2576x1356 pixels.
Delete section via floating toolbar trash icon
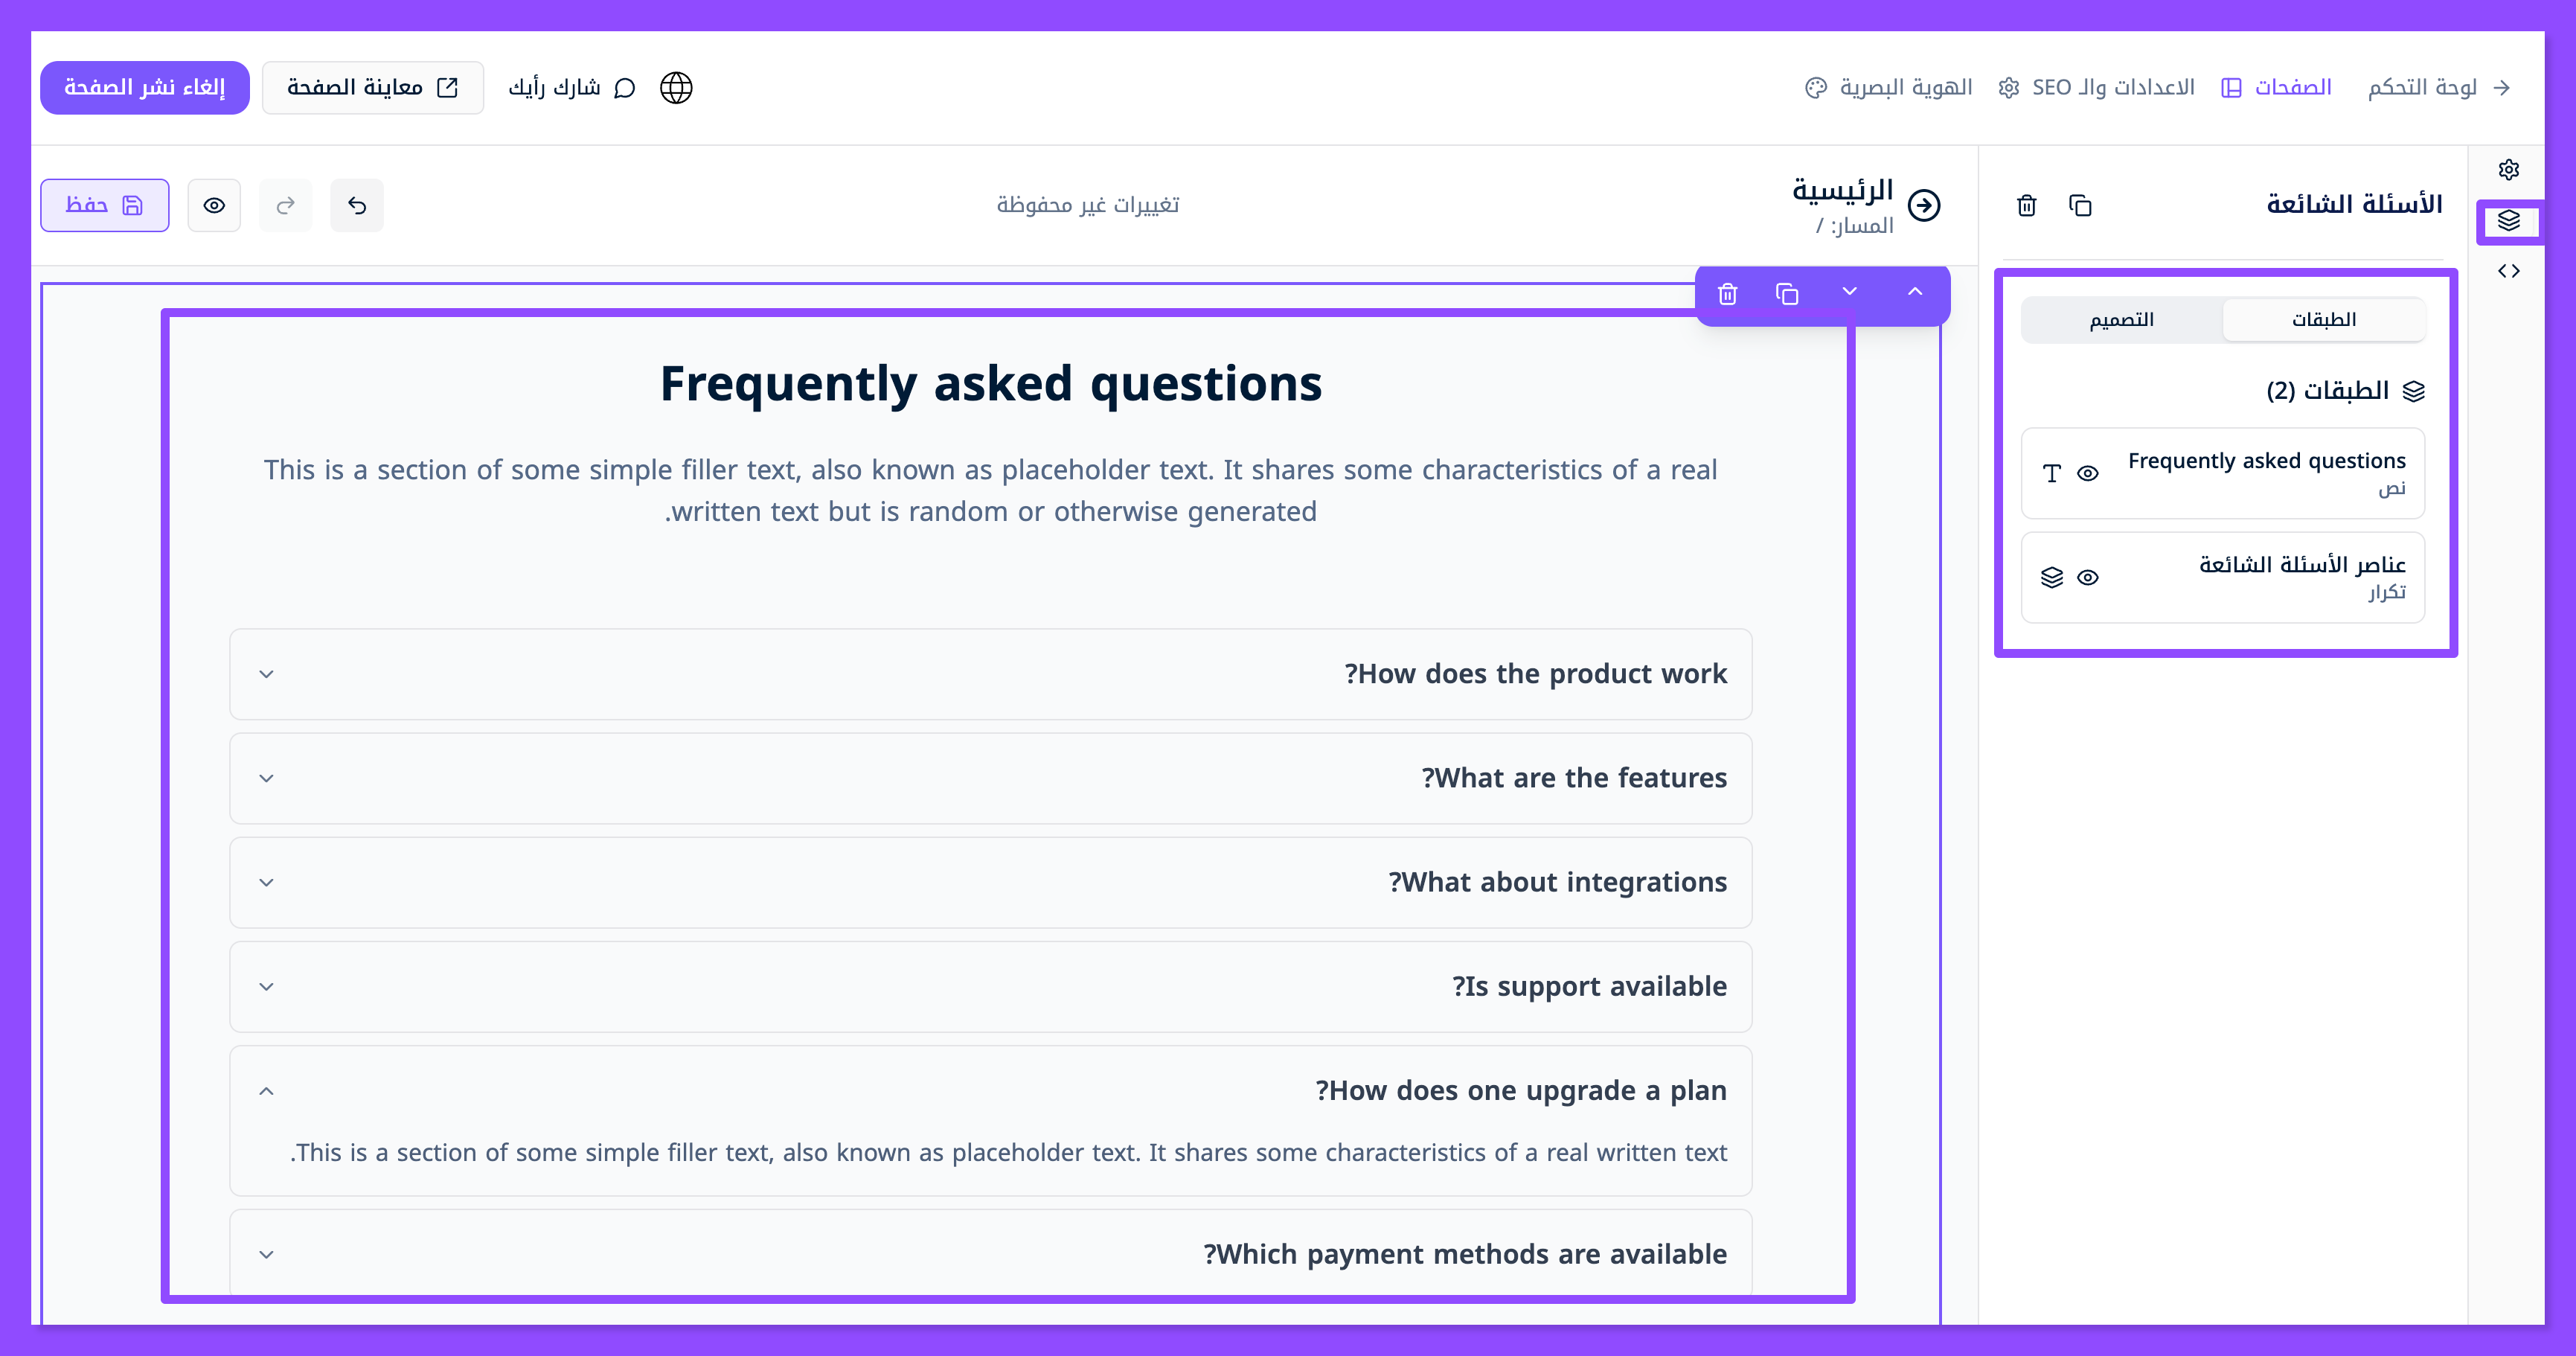pos(1727,294)
